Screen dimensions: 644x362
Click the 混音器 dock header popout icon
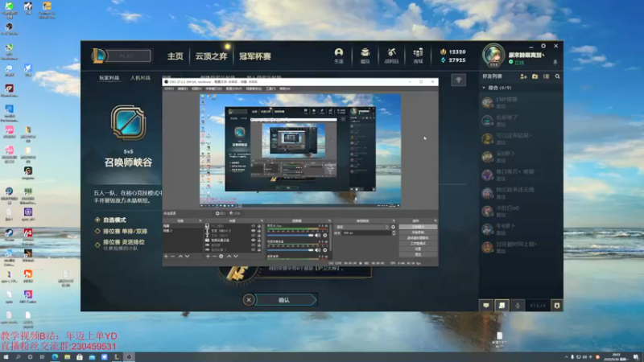coord(329,220)
